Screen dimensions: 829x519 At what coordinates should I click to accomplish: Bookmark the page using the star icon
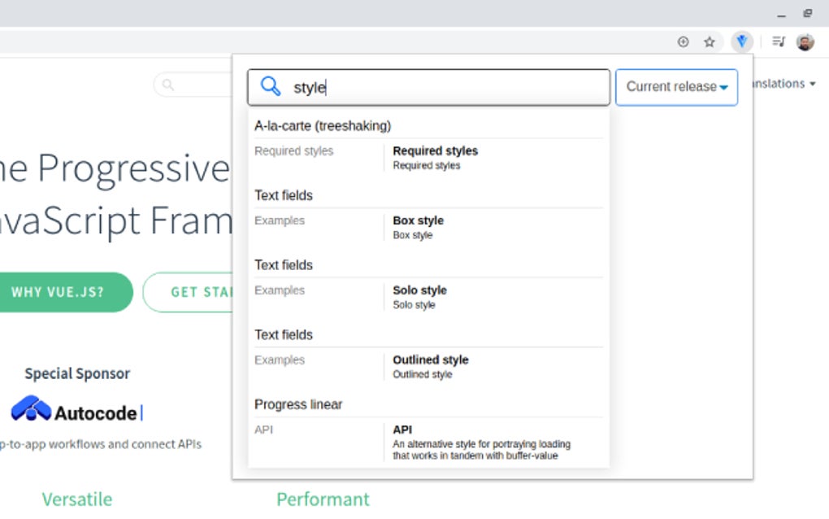pyautogui.click(x=710, y=41)
